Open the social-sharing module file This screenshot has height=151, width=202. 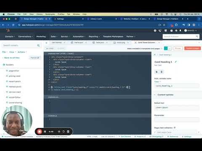click(x=15, y=103)
